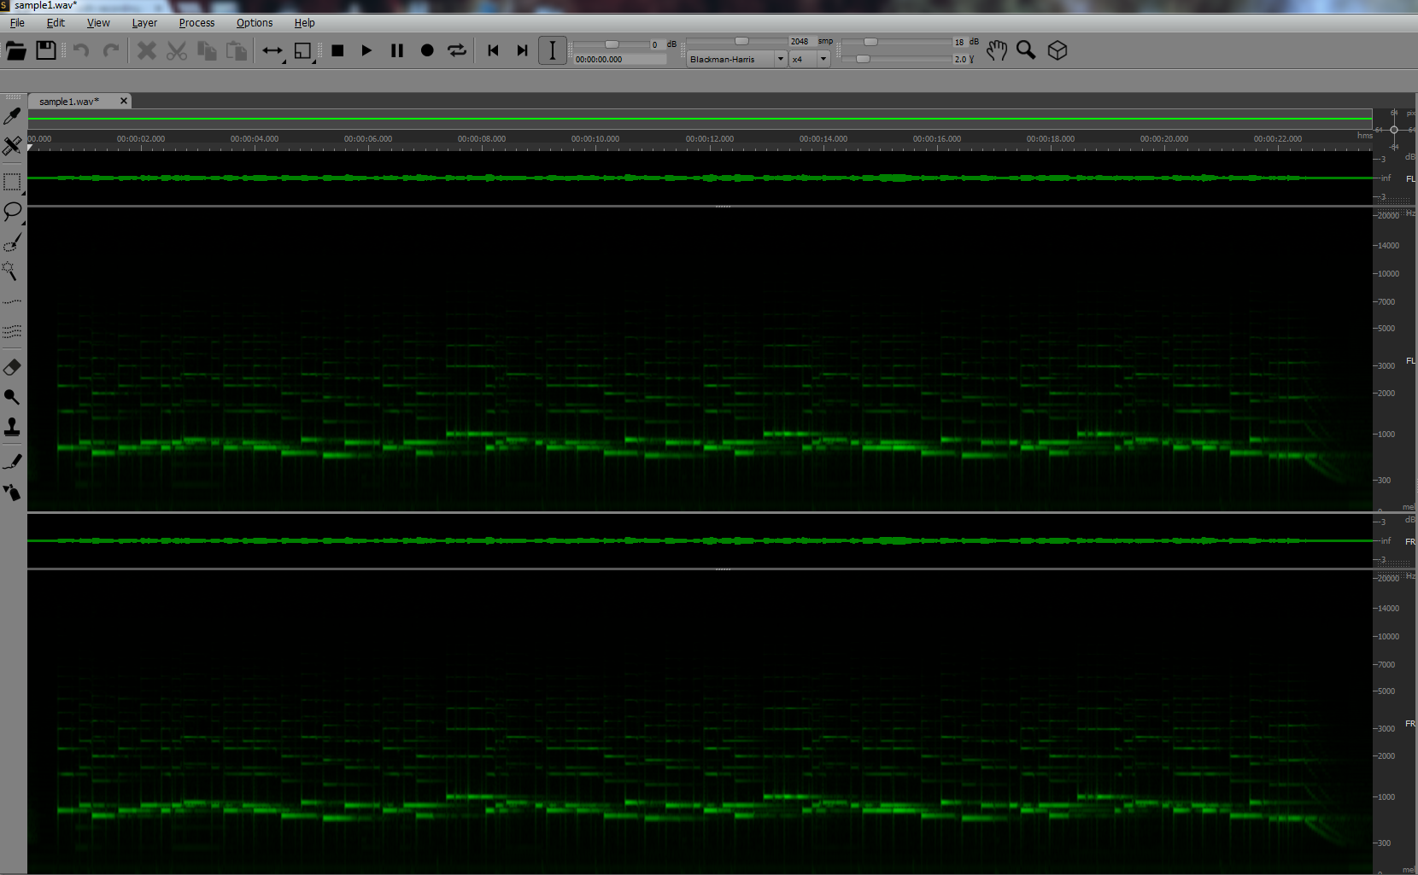Adjust the 18 dB range slider
The image size is (1418, 875).
point(870,41)
